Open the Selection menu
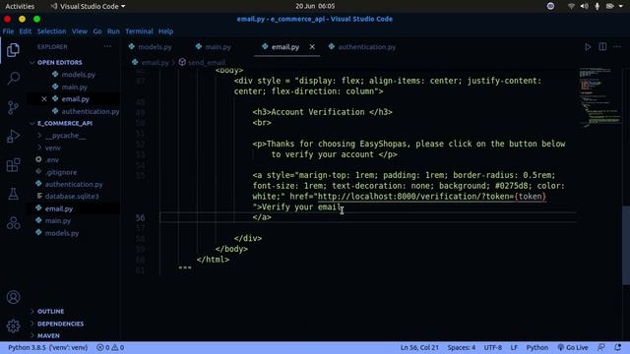Image resolution: width=630 pixels, height=354 pixels. (x=51, y=31)
